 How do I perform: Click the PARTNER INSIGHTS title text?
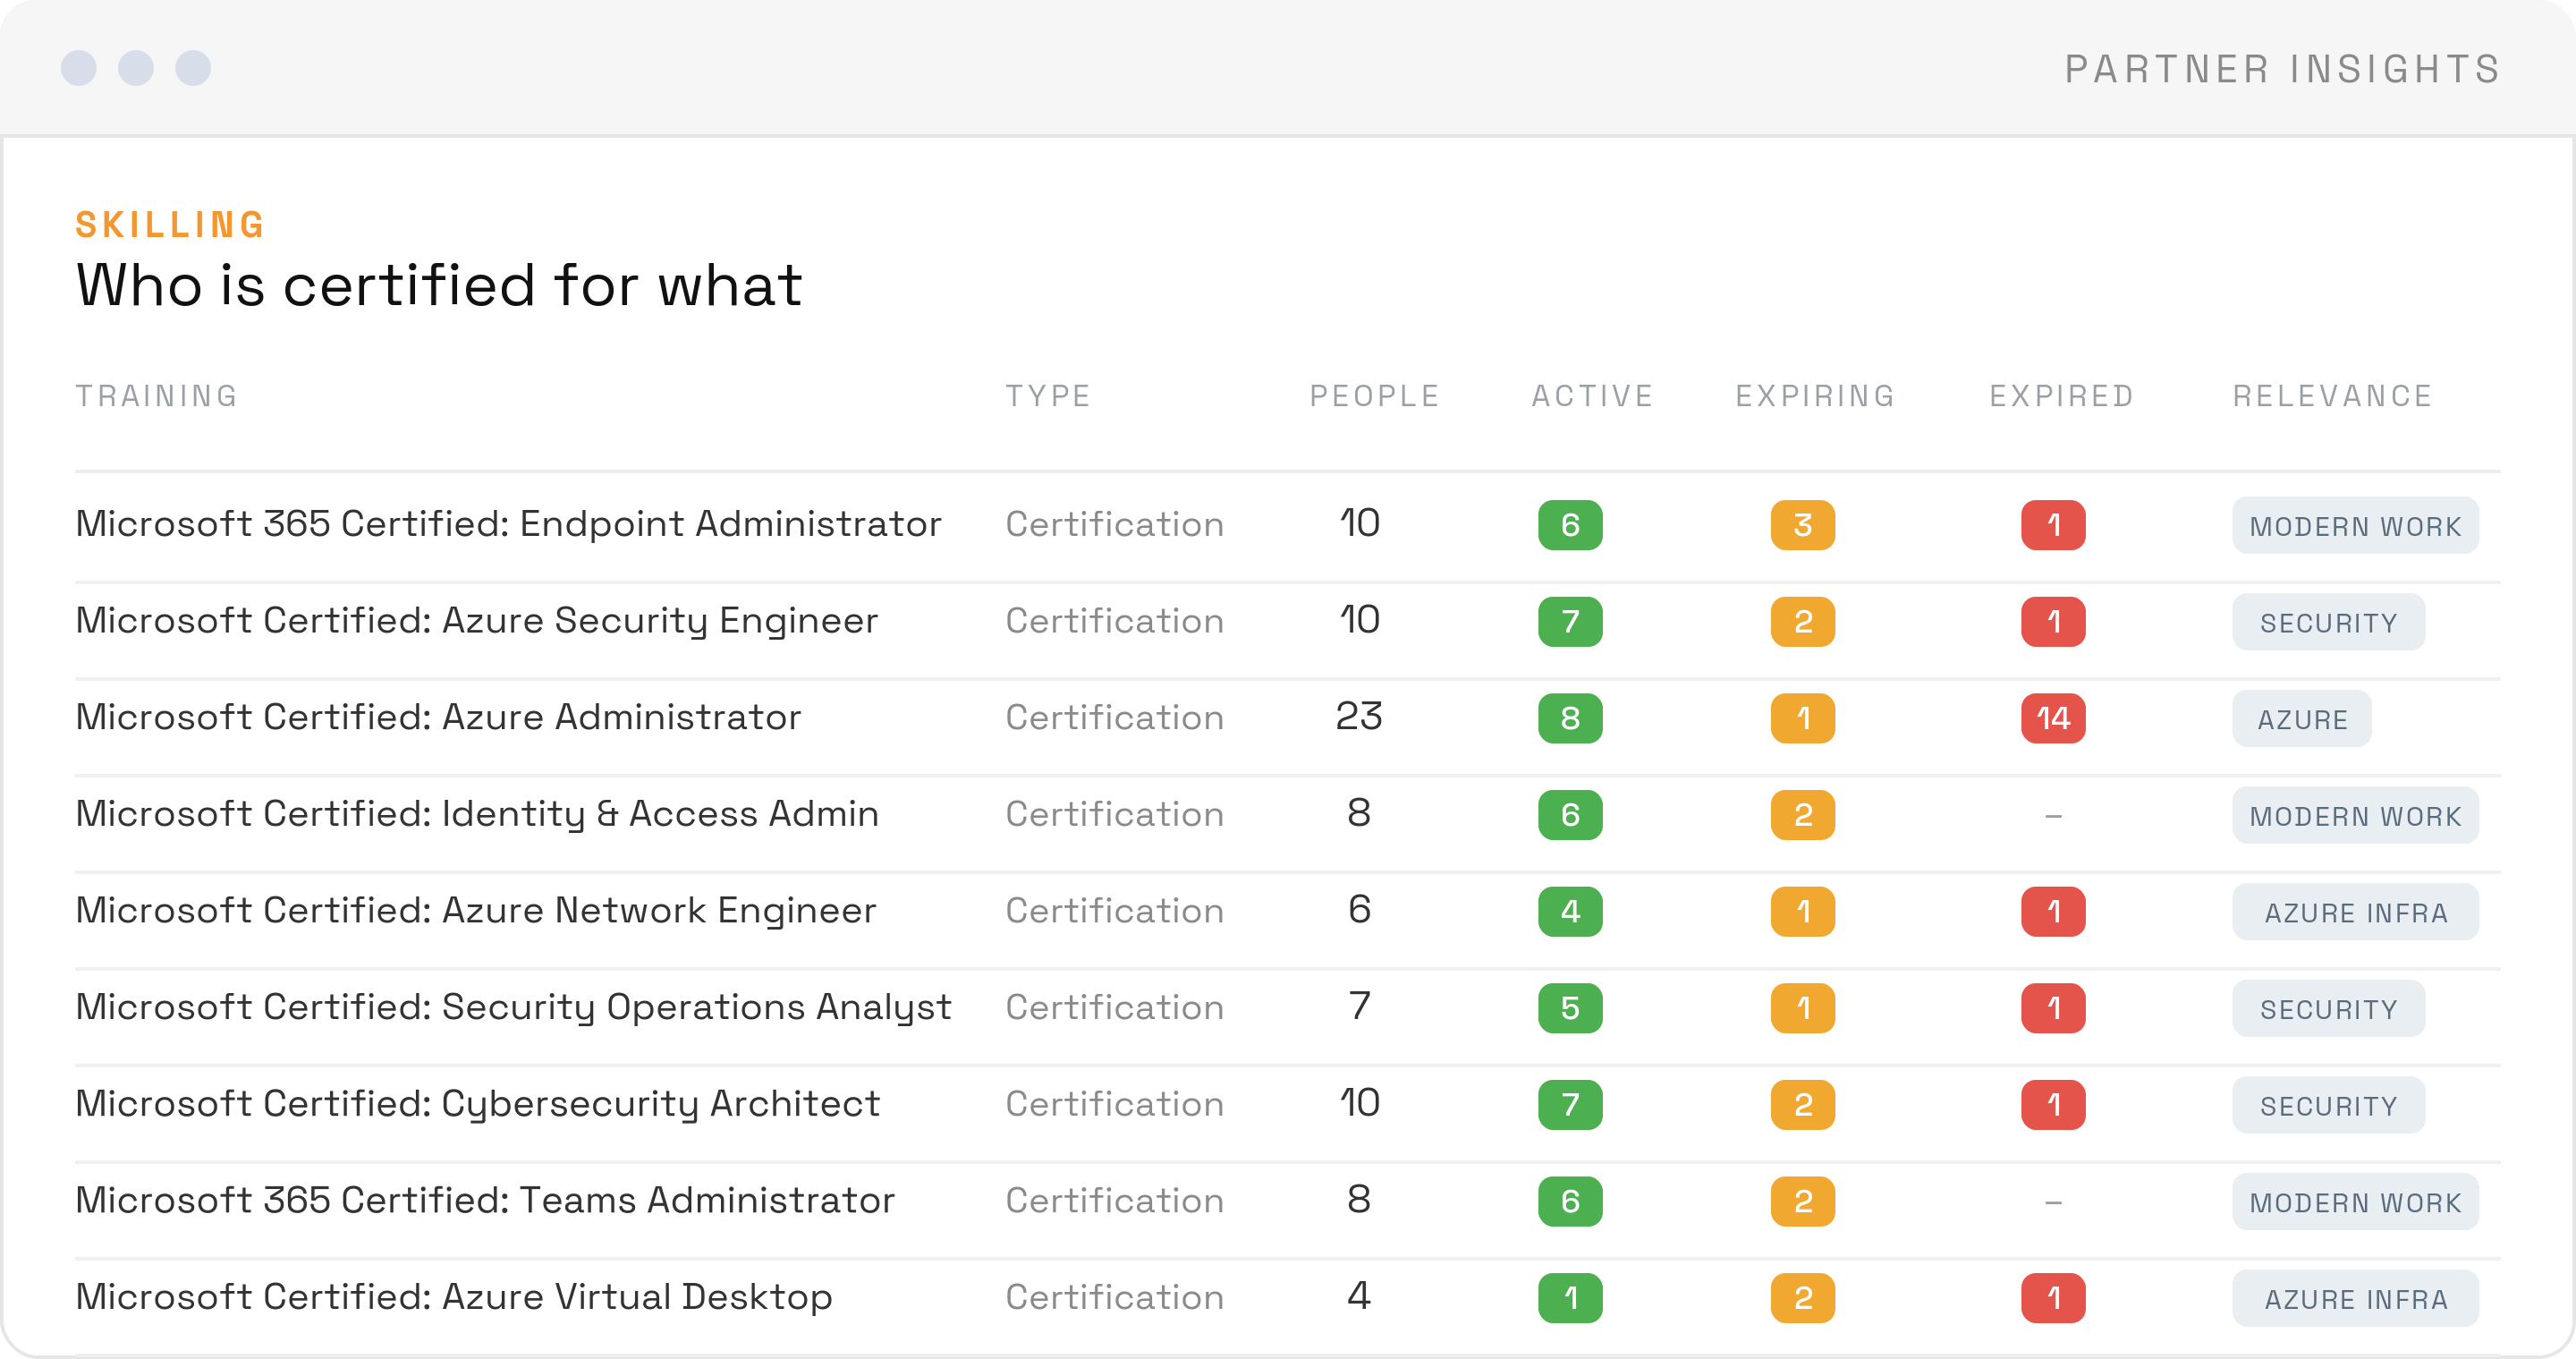tap(2283, 69)
